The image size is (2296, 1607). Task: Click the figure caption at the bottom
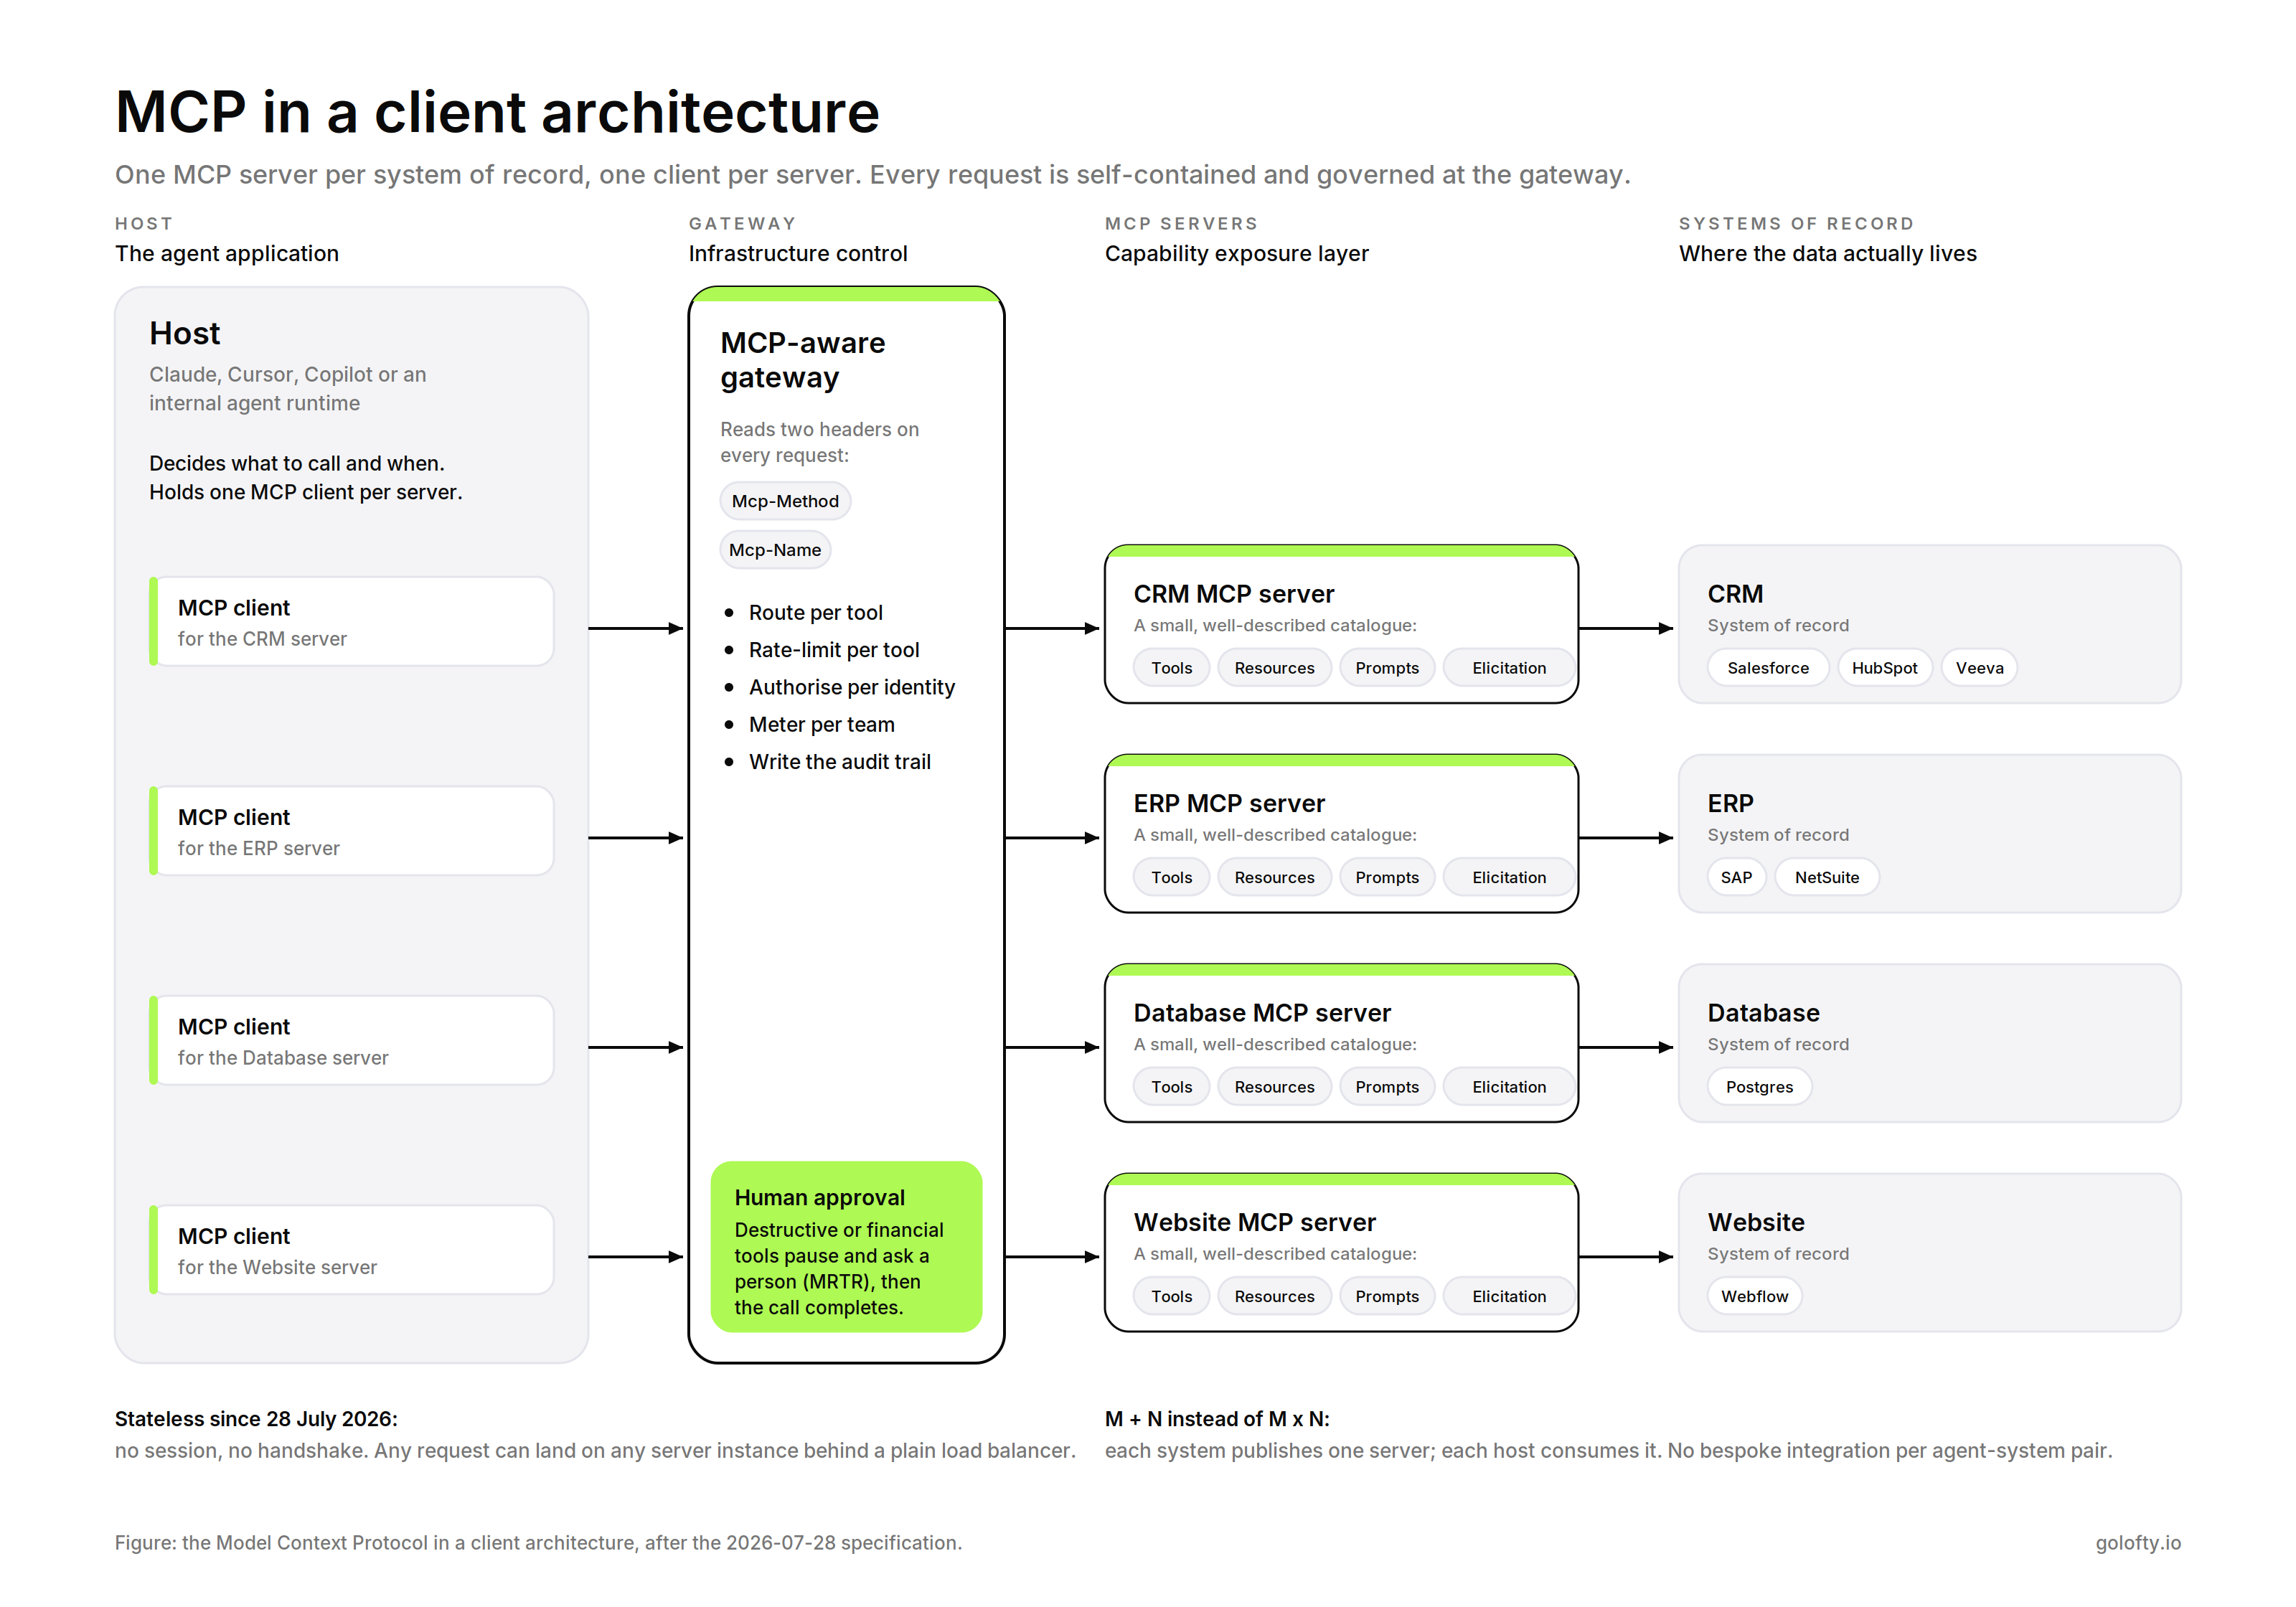click(x=538, y=1542)
